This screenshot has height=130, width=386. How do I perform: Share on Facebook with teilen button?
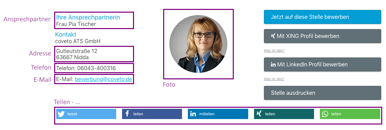[x=152, y=114]
